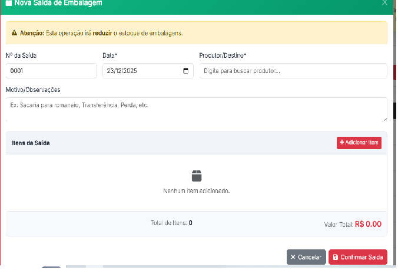Click the save icon on Confirmar Saída
398x270 pixels.
coord(335,258)
